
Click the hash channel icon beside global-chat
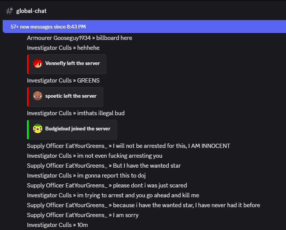pos(10,11)
